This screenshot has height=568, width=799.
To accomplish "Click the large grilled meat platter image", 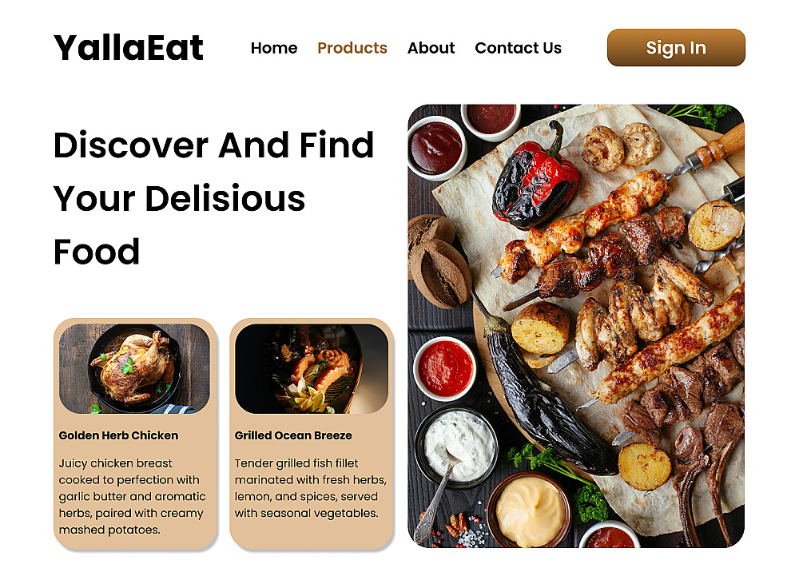I will 576,326.
